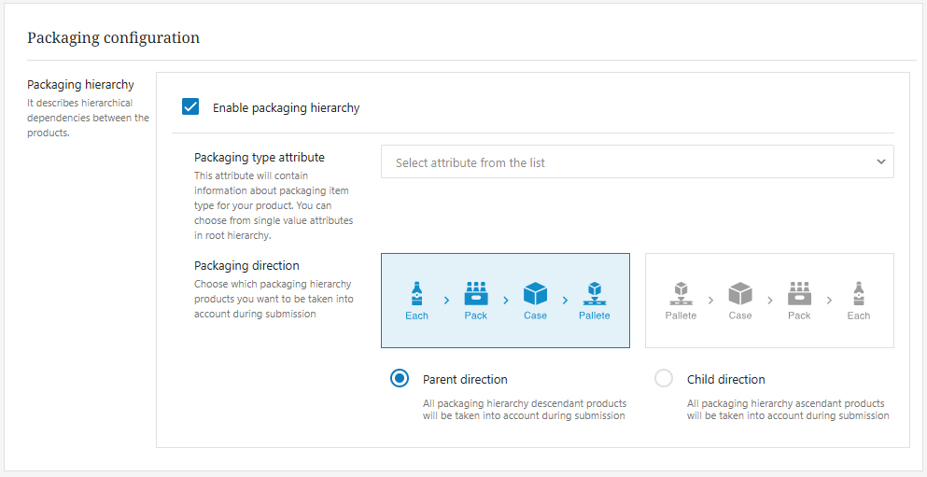Click the packaging type dropdown chevron arrow
The height and width of the screenshot is (477, 927).
[880, 162]
